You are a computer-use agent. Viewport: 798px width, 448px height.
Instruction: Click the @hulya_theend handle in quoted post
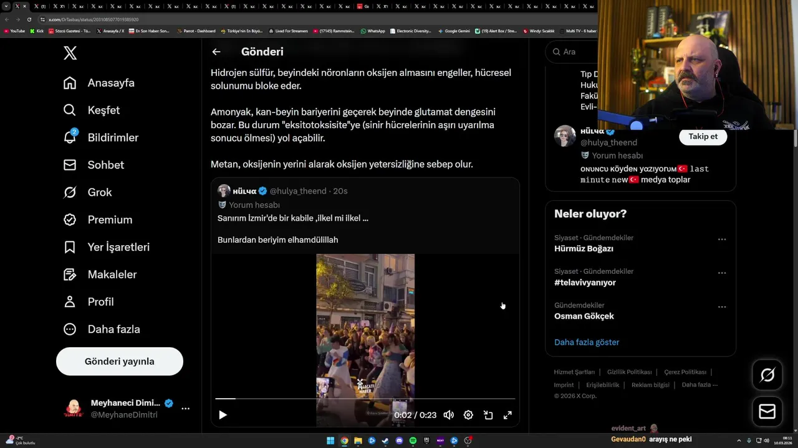[298, 191]
